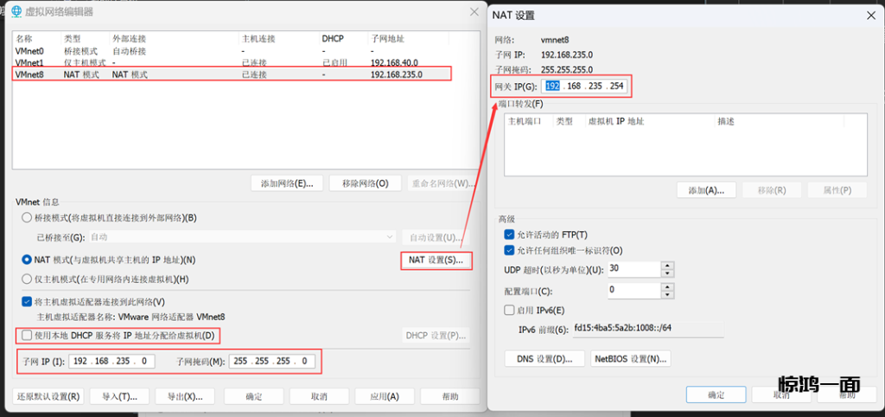
Task: Click the 移除网络(O) button
Action: (x=366, y=183)
